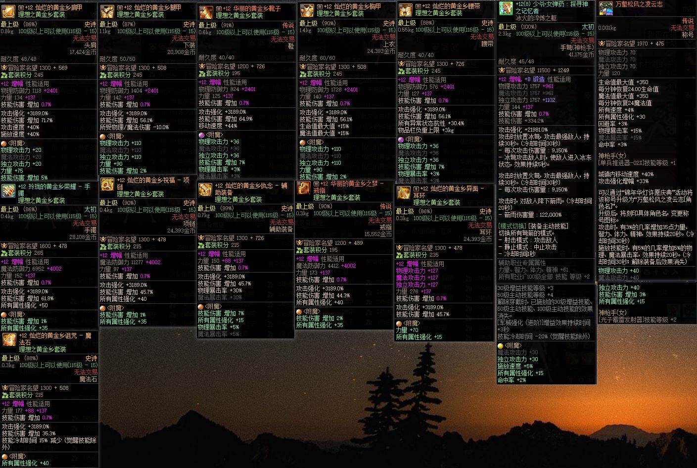Click the price 41,175金币
The height and width of the screenshot is (468, 697).
581,54
